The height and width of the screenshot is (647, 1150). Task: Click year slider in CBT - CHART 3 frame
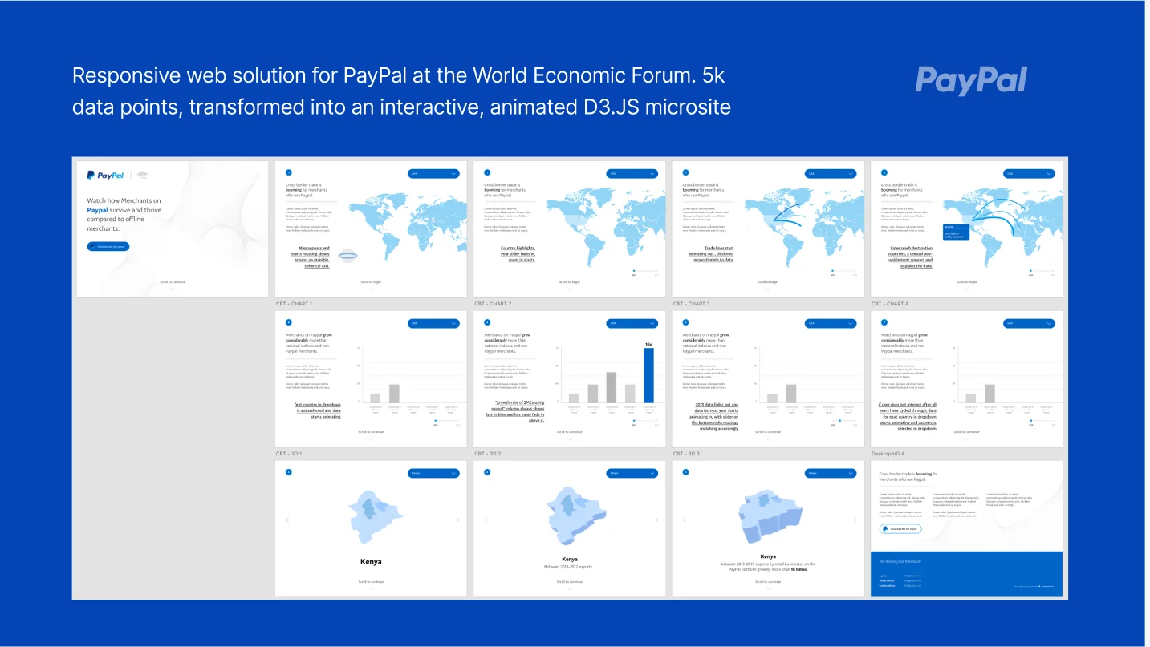coord(843,421)
